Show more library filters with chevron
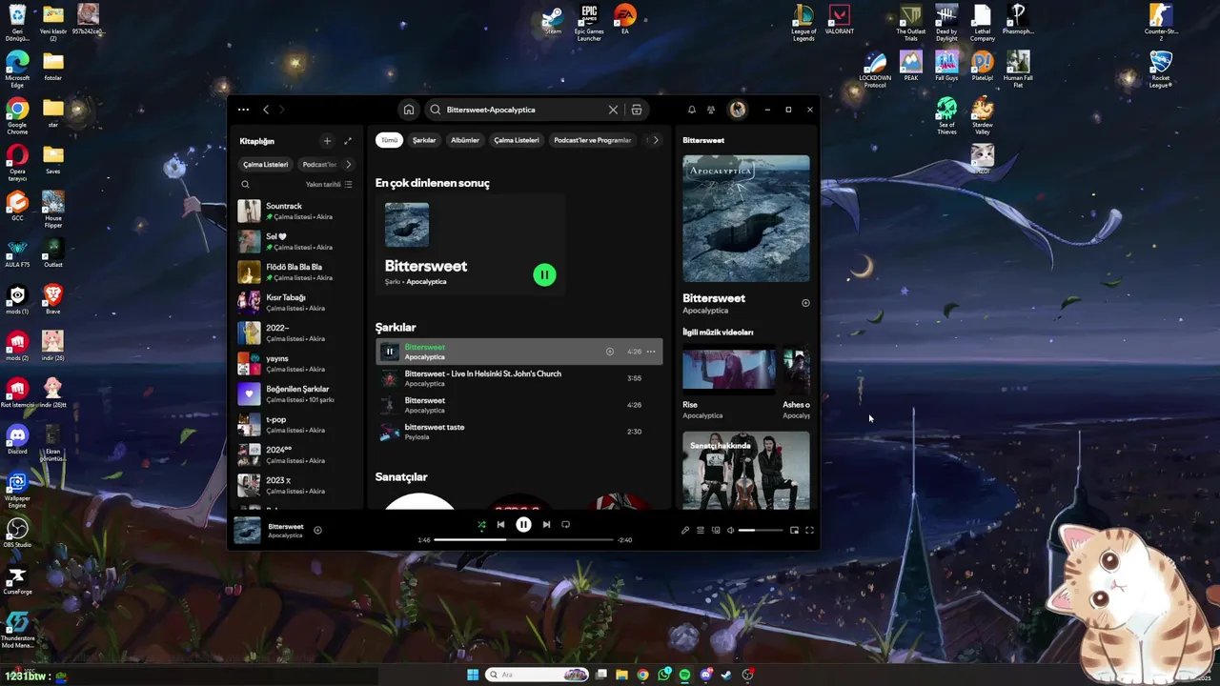Screen dimensions: 1220x686 (348, 164)
